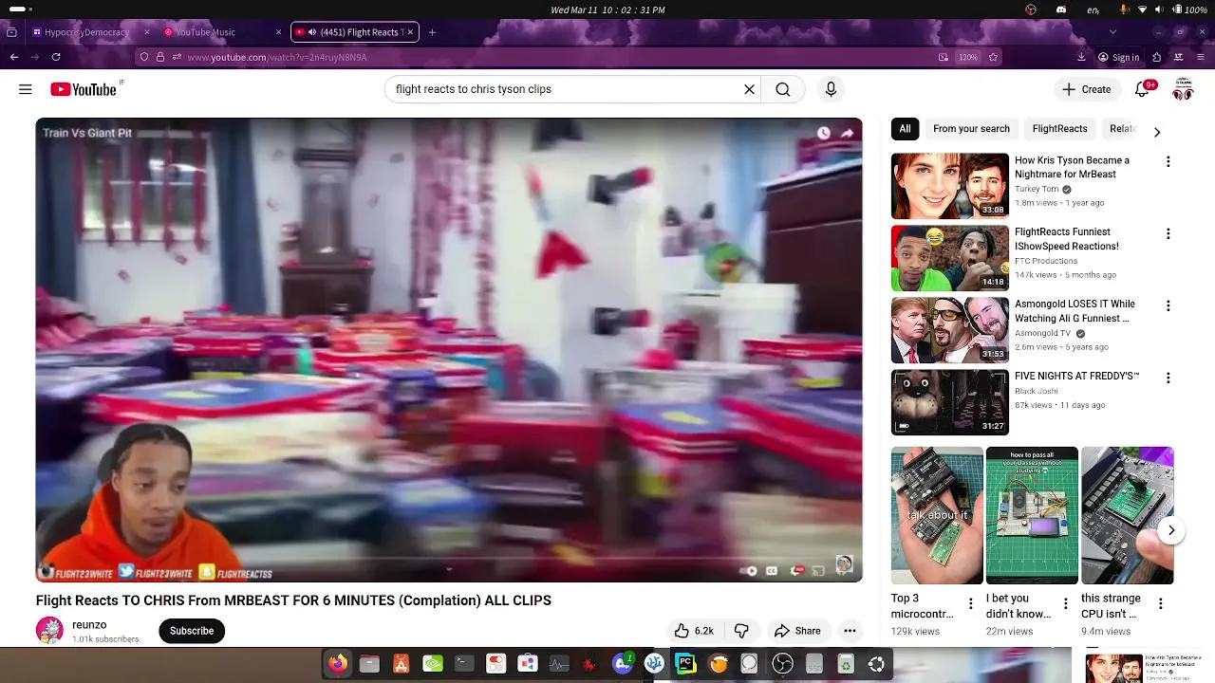This screenshot has width=1215, height=683.
Task: Open PyCharm from dock
Action: coord(685,664)
